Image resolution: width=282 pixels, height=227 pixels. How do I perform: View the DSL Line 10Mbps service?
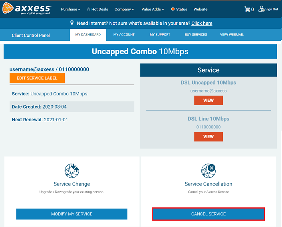pyautogui.click(x=209, y=137)
